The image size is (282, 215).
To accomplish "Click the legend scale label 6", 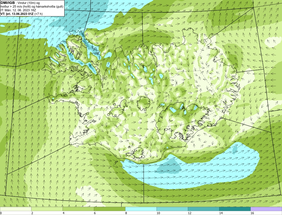I will point(95,213).
